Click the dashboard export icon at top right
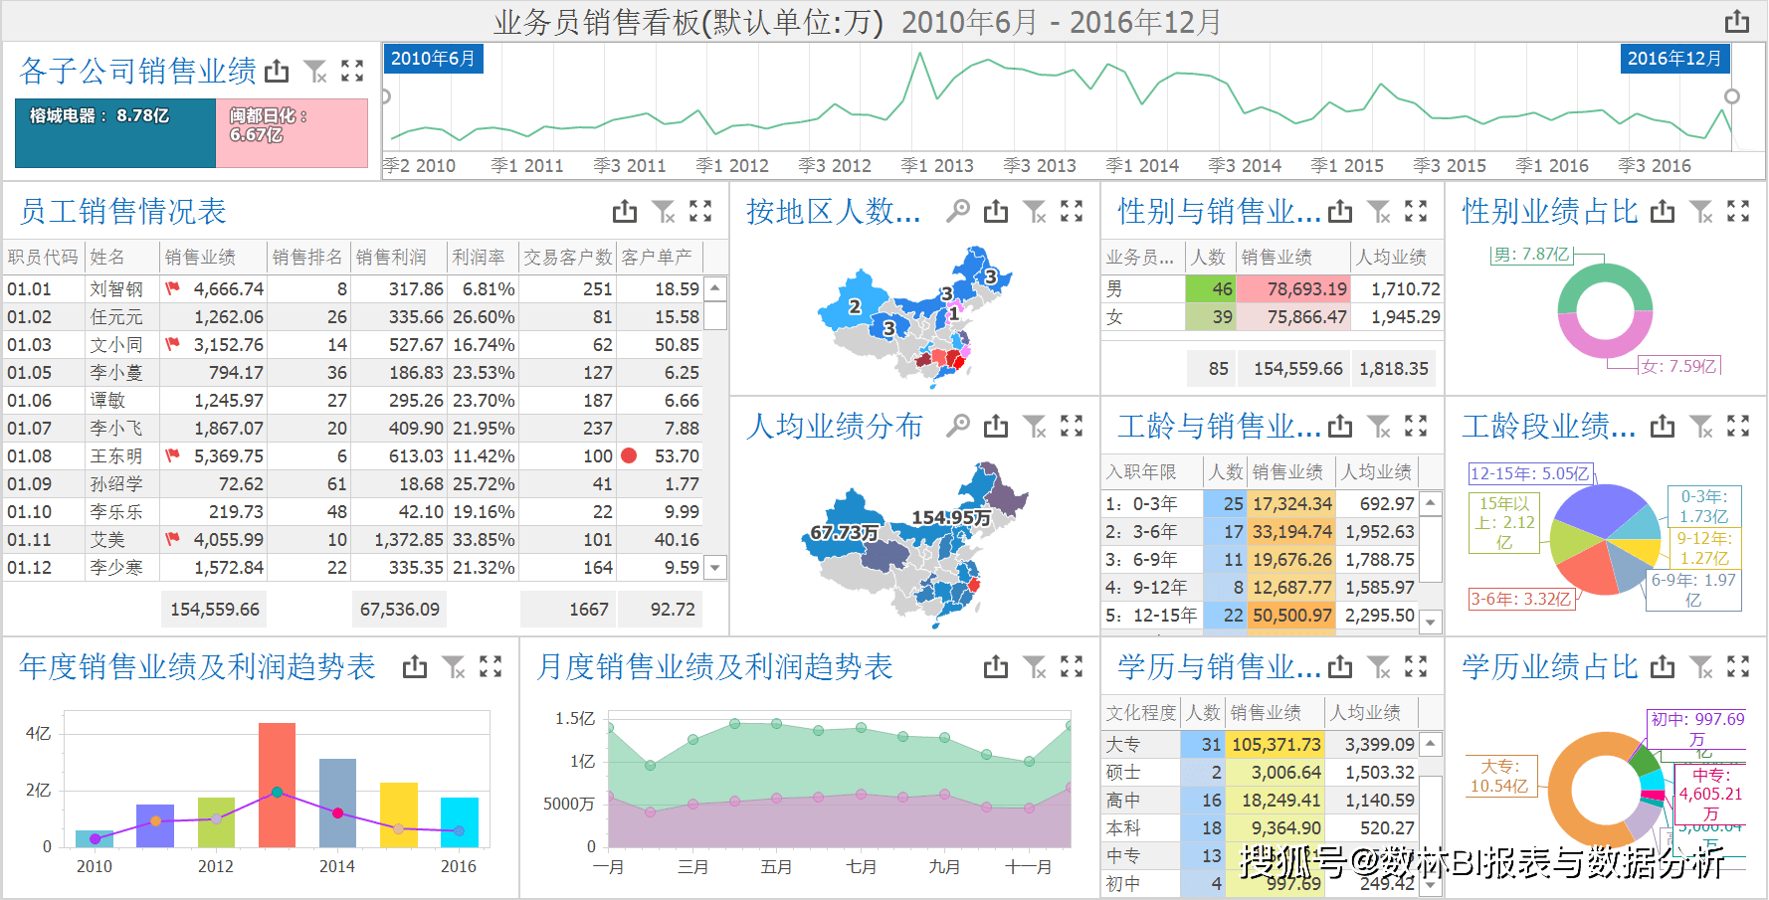This screenshot has height=900, width=1769. coord(1736,21)
